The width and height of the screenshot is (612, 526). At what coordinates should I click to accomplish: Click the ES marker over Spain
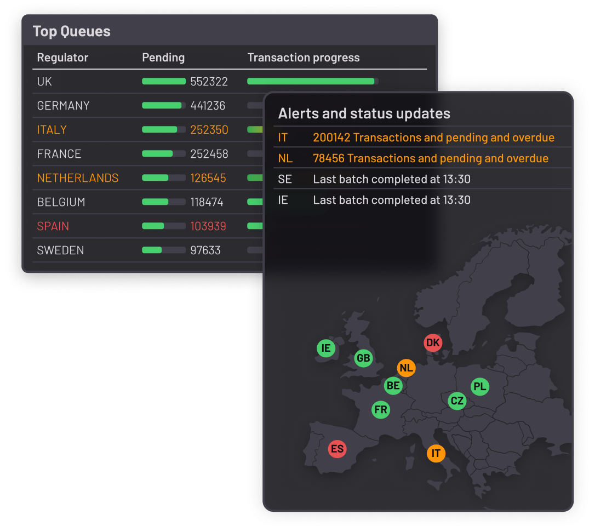[x=338, y=449]
